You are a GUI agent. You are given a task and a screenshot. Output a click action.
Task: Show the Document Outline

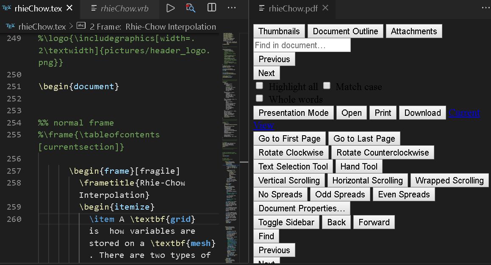[345, 31]
